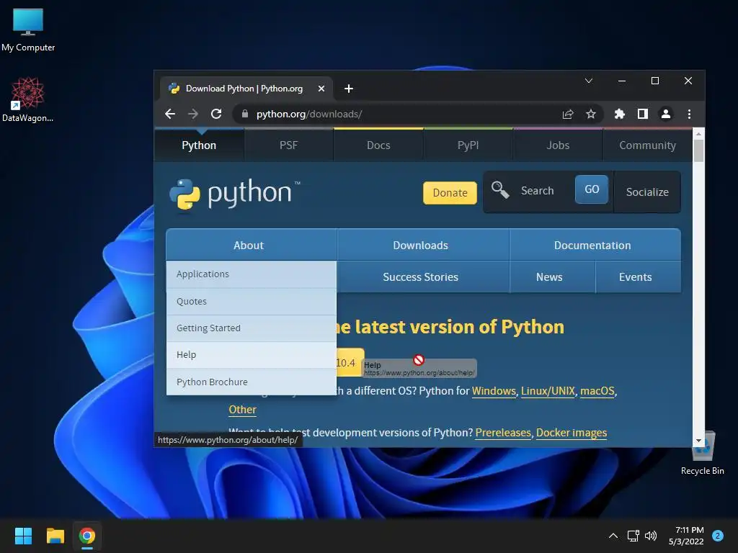This screenshot has height=553, width=738.
Task: Switch to PSF top navigation tab
Action: point(288,145)
